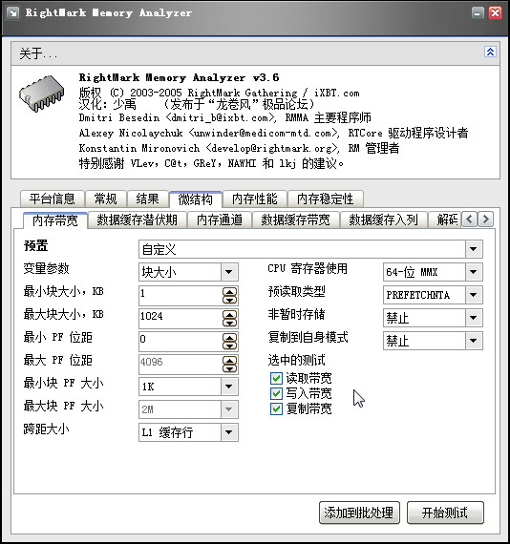This screenshot has width=510, height=544.
Task: Open the 最小块 PF 大小 dropdown showing 1K
Action: point(188,387)
